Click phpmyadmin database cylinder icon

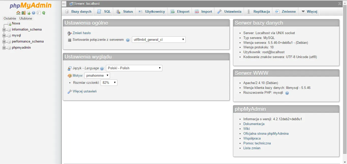[9, 48]
